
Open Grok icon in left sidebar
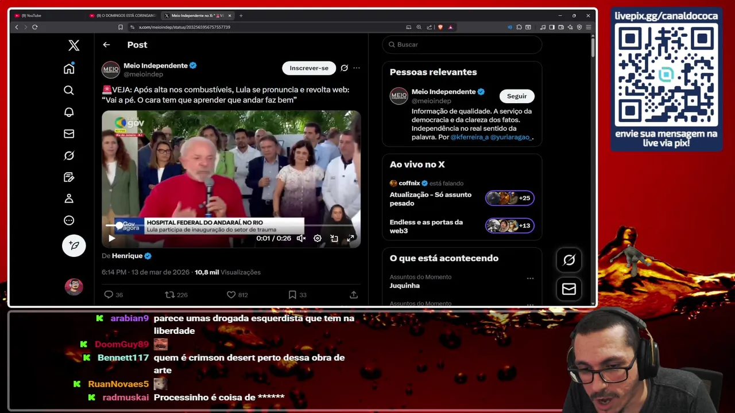[69, 155]
